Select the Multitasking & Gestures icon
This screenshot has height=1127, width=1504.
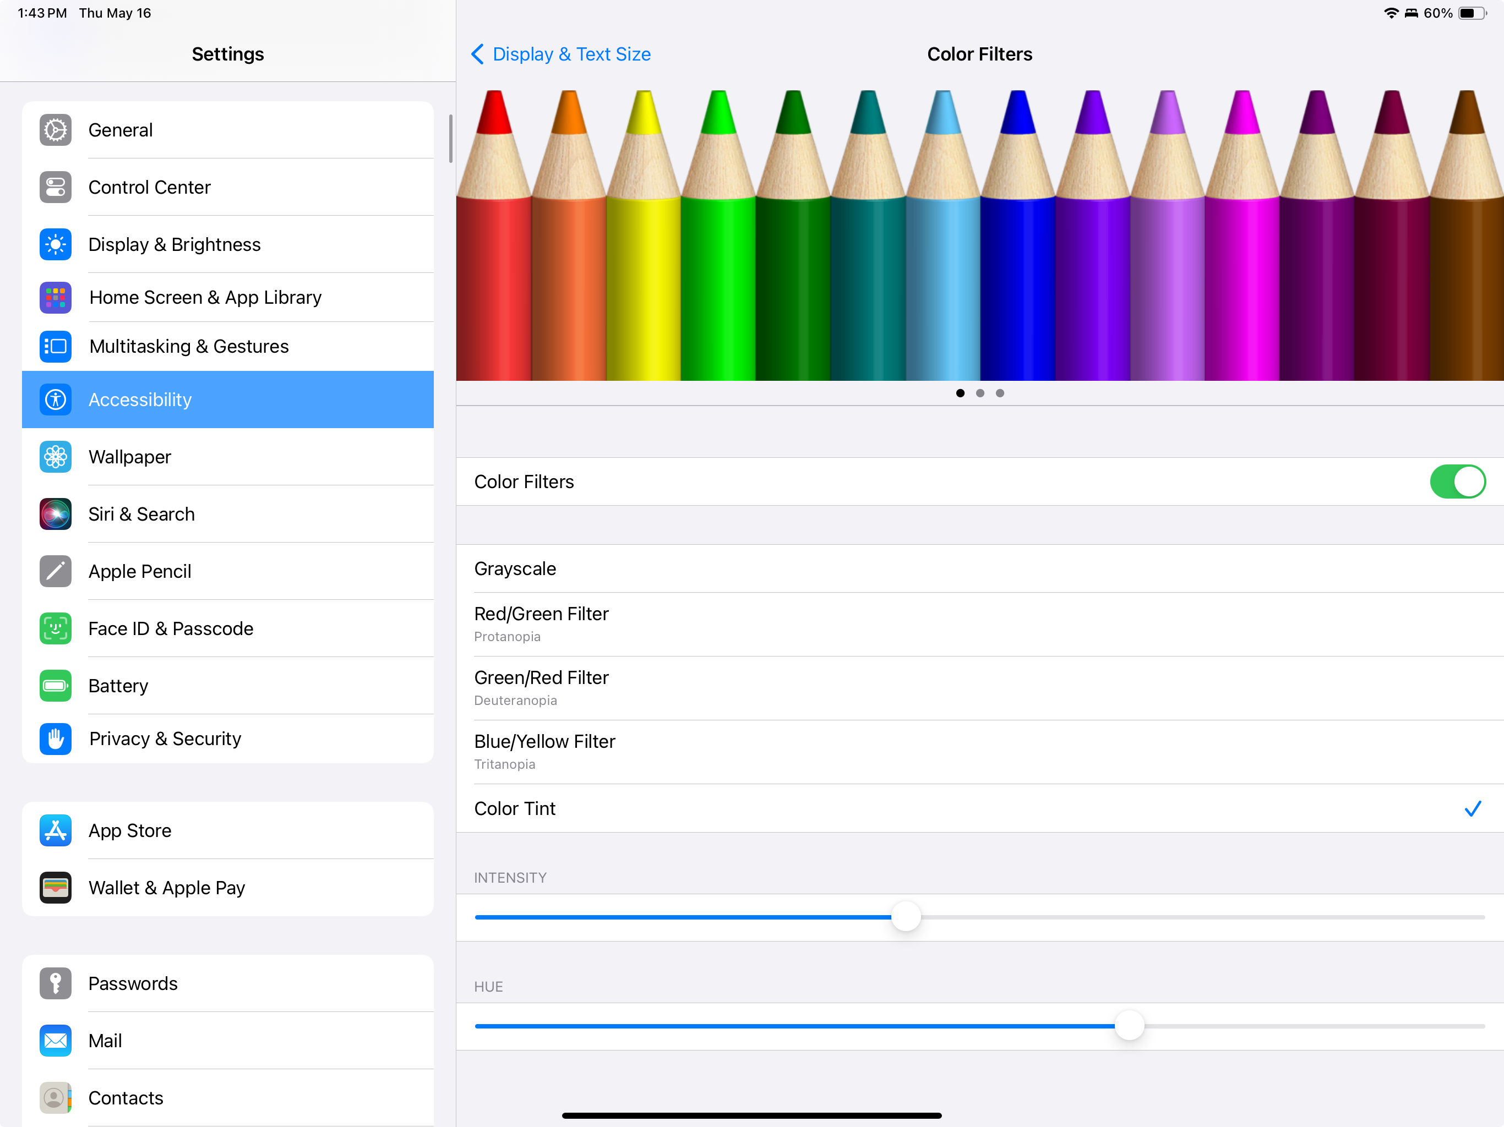click(x=55, y=346)
